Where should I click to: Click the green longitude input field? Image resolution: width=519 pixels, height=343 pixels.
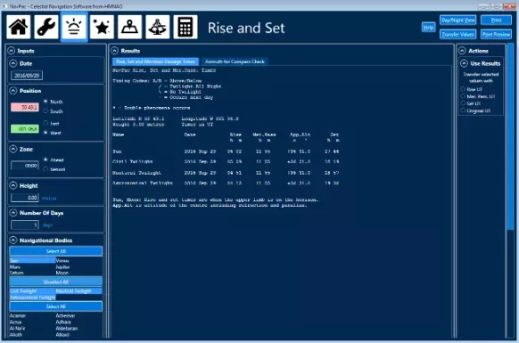[25, 128]
